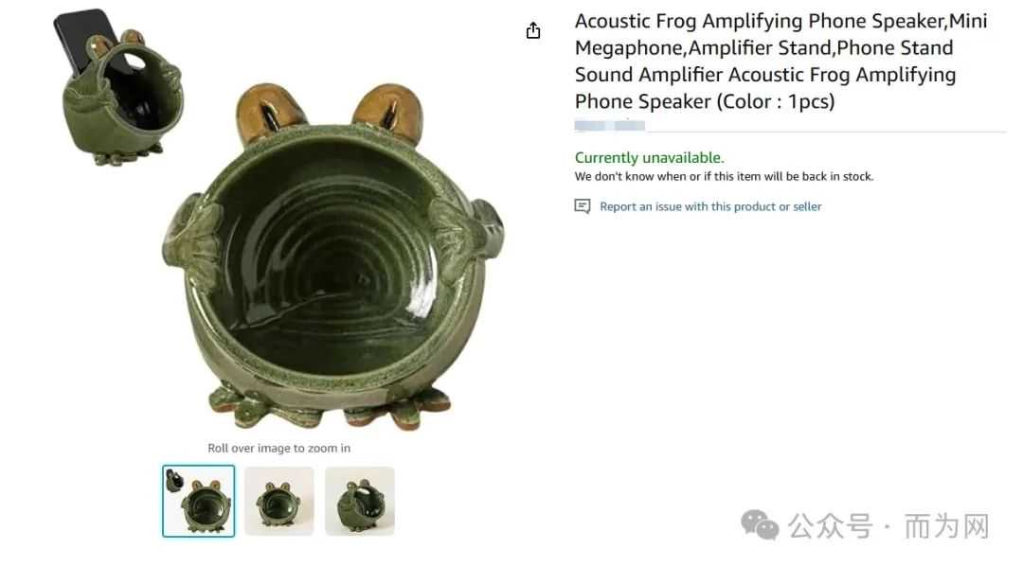Viewport: 1023px width, 567px height.
Task: Select the third side-view frog thumbnail
Action: point(359,501)
